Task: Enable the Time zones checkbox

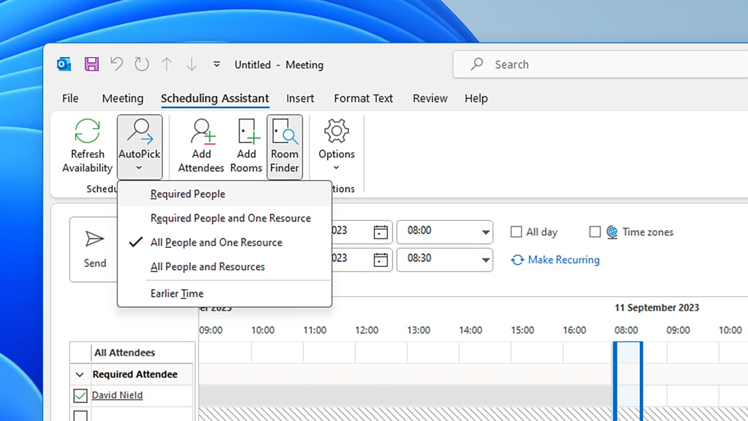Action: [595, 232]
